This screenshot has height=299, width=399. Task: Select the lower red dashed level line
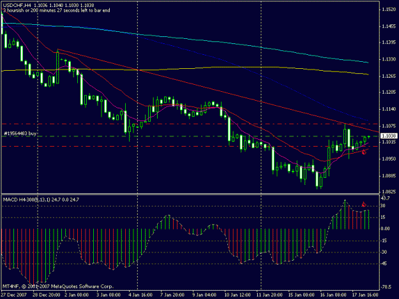(190, 147)
